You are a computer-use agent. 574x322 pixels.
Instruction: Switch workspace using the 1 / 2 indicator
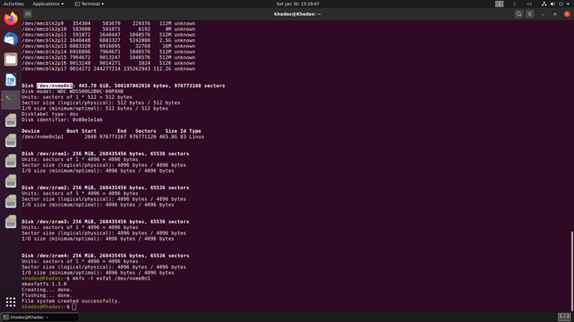564,316
